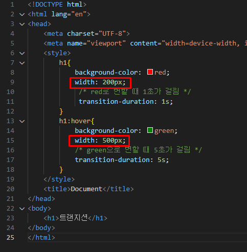Click the width=device-width content value
The image size is (247, 252).
coord(200,43)
